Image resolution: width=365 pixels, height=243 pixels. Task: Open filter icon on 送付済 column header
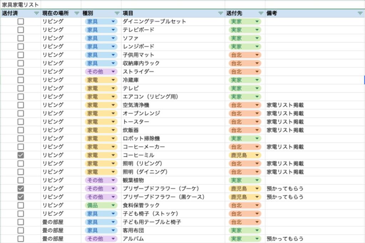click(37, 13)
